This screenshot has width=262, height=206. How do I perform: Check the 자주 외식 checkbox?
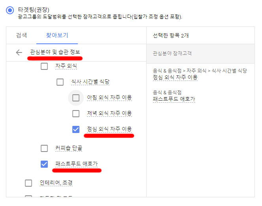[x=44, y=66]
